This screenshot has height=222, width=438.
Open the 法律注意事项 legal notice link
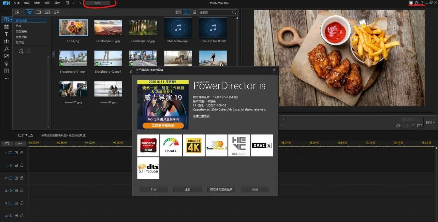201,116
